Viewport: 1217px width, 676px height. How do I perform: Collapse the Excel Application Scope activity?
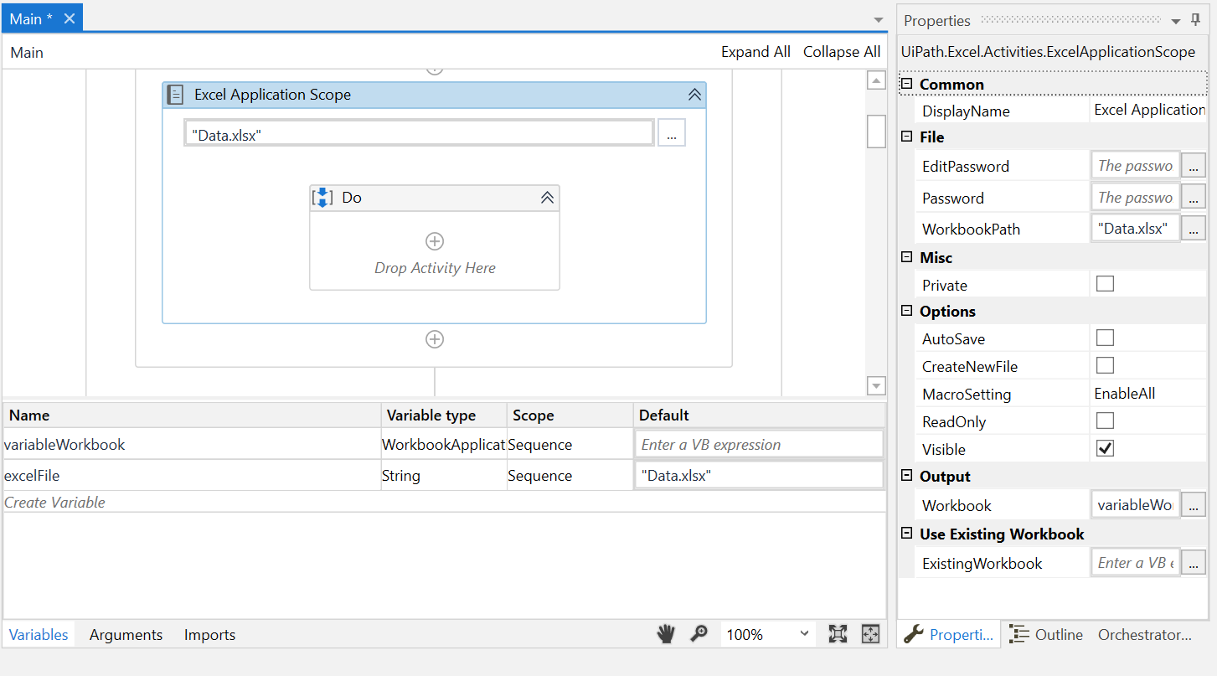(694, 94)
